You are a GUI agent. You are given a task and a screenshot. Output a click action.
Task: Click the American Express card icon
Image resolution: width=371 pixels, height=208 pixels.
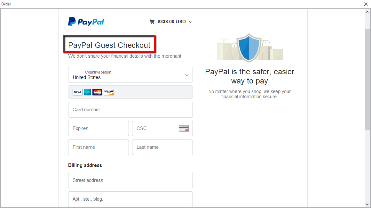click(x=87, y=92)
